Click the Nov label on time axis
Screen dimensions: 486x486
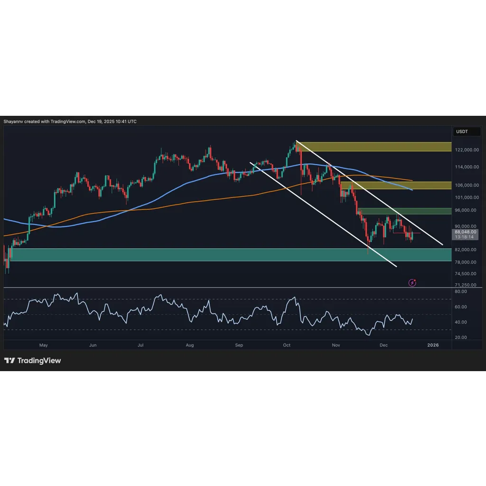336,345
